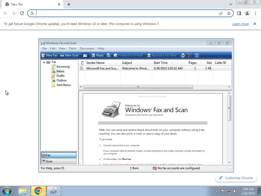
Task: Open the Chrome profile avatar
Action: tap(247, 13)
